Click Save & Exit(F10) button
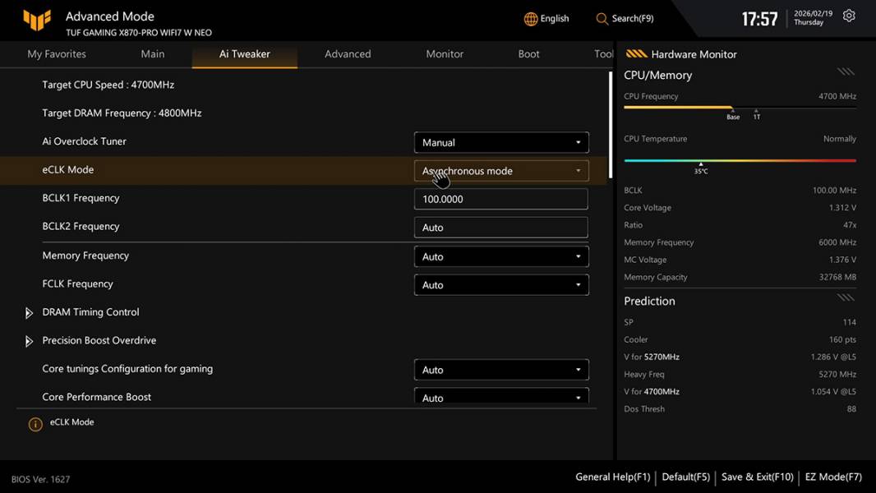876x493 pixels. pyautogui.click(x=757, y=477)
